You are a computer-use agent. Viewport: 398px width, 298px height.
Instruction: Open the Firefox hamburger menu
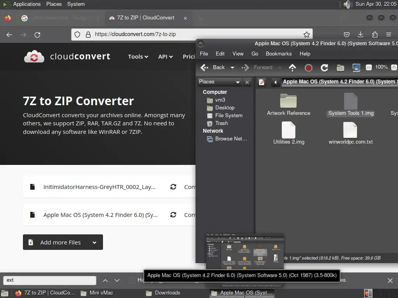389,35
